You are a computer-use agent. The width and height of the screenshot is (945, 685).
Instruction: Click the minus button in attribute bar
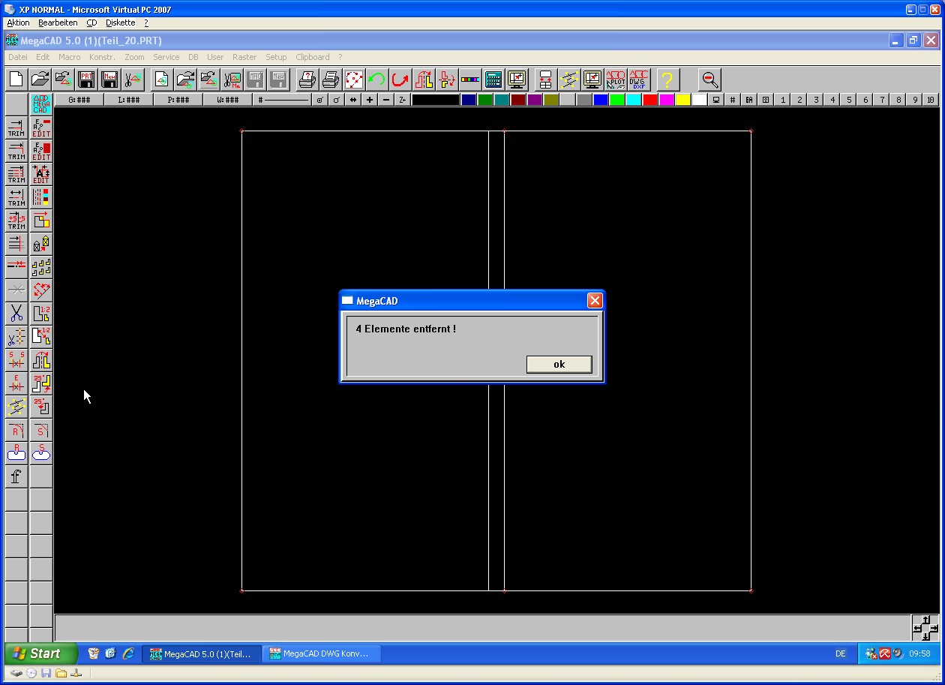pyautogui.click(x=386, y=100)
